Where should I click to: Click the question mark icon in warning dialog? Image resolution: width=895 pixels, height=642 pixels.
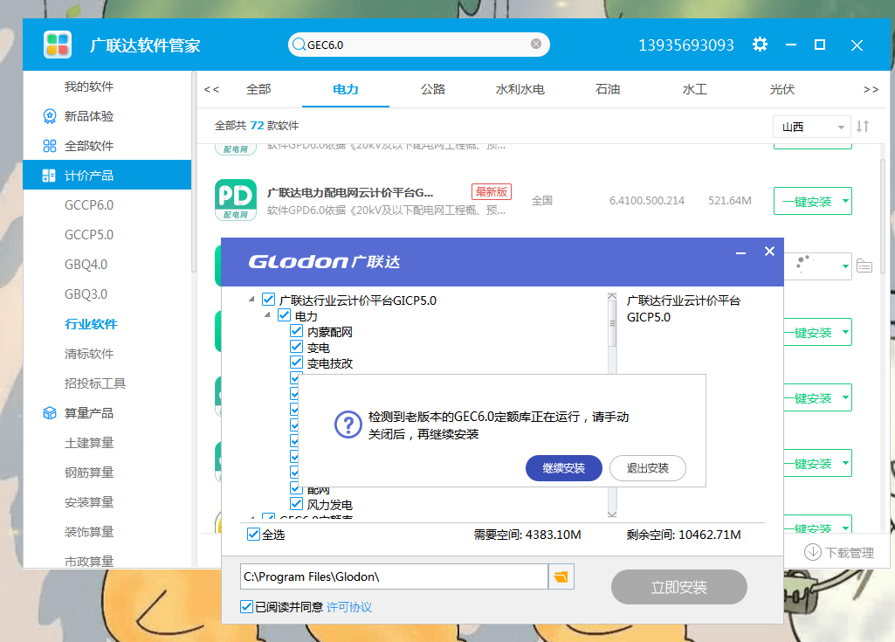pyautogui.click(x=348, y=425)
